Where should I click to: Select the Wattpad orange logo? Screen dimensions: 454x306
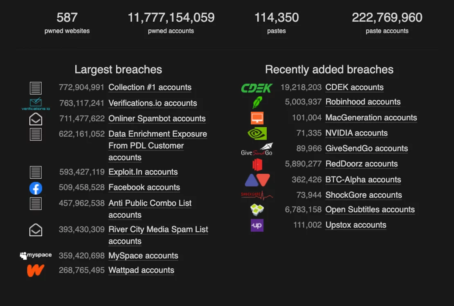point(36,270)
